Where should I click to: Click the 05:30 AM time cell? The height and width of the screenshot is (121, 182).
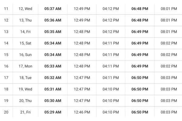pos(53,101)
